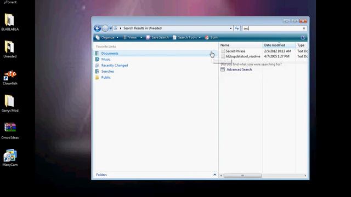The image size is (351, 197).
Task: Open Documents in Favorite Links
Action: point(110,53)
